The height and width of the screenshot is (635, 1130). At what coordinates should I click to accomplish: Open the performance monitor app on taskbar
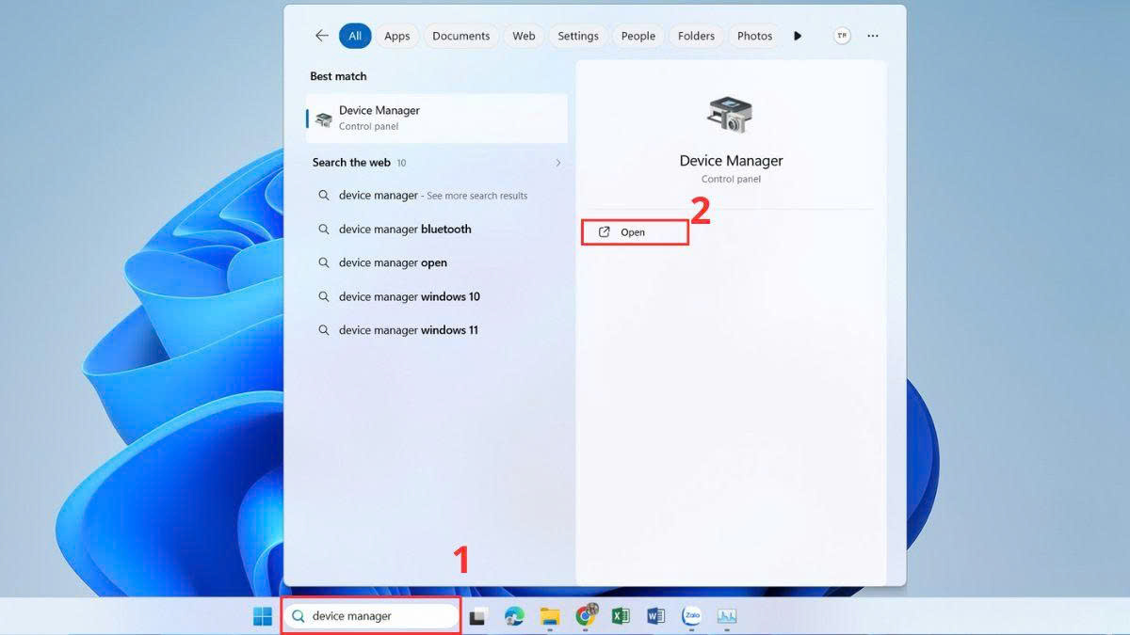coord(727,617)
